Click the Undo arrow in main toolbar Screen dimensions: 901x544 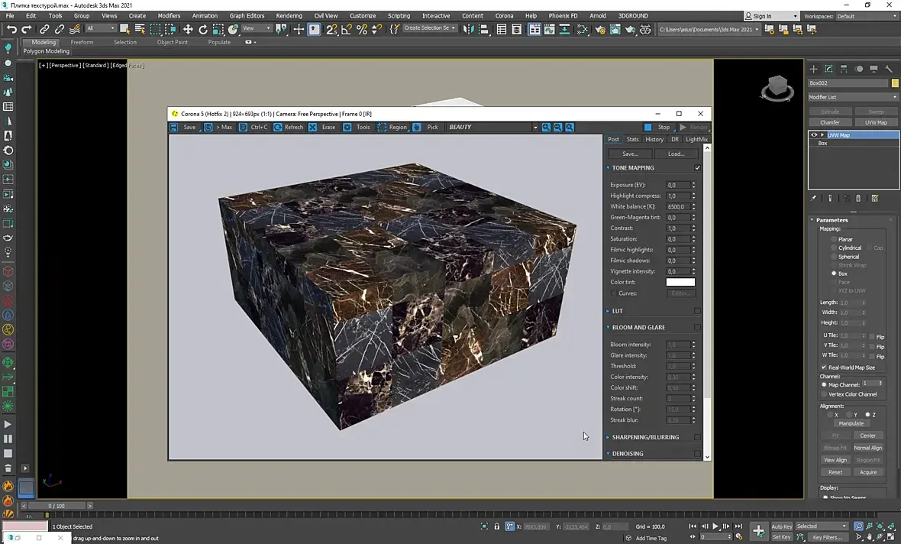pyautogui.click(x=11, y=29)
